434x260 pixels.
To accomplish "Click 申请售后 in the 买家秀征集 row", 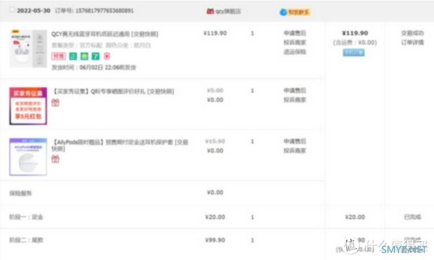I will 295,90.
